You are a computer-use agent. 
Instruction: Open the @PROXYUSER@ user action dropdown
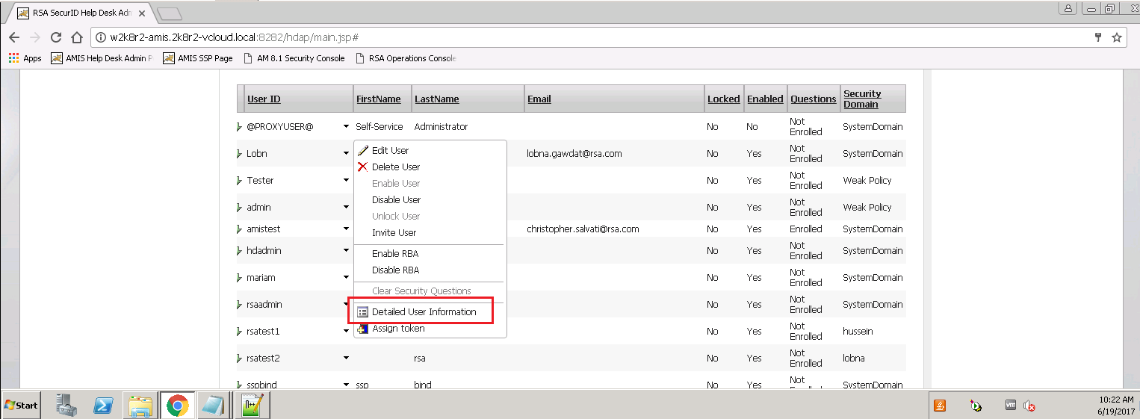point(346,127)
